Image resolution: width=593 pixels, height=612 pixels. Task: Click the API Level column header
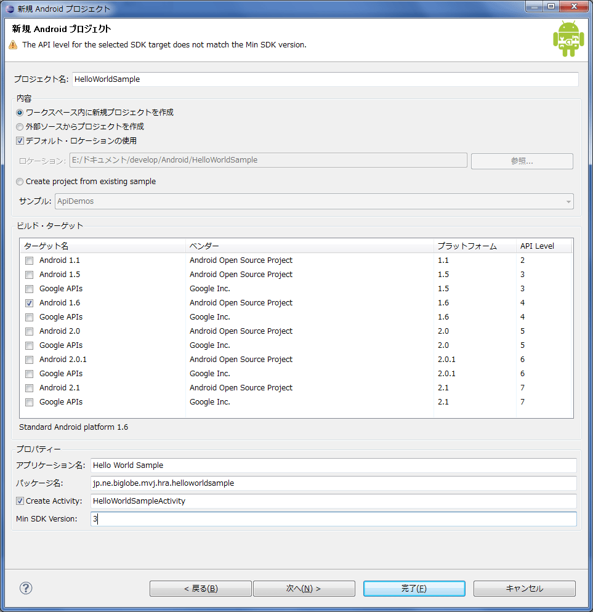(544, 246)
